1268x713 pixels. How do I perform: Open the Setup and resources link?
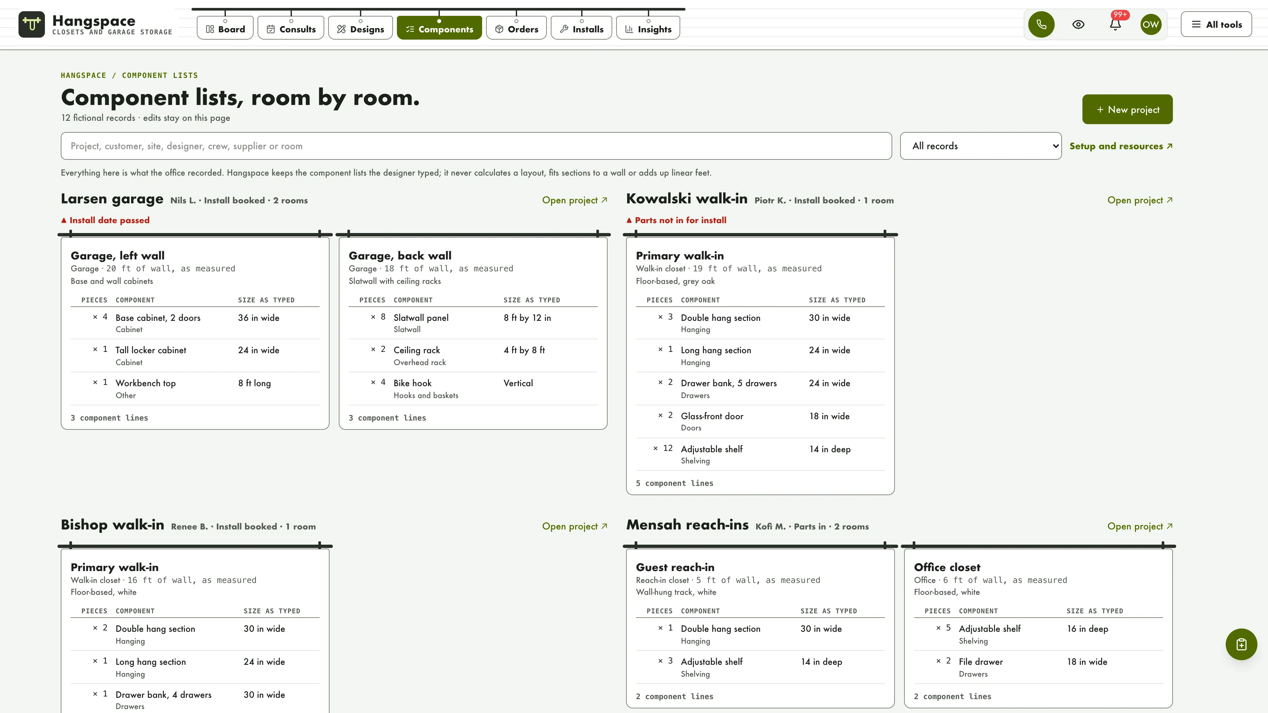[1121, 146]
